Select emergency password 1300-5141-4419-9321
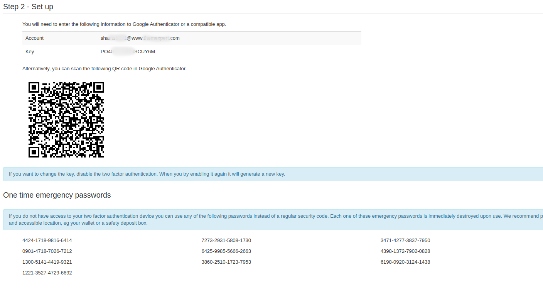Viewport: 543px width, 293px height. [x=47, y=262]
